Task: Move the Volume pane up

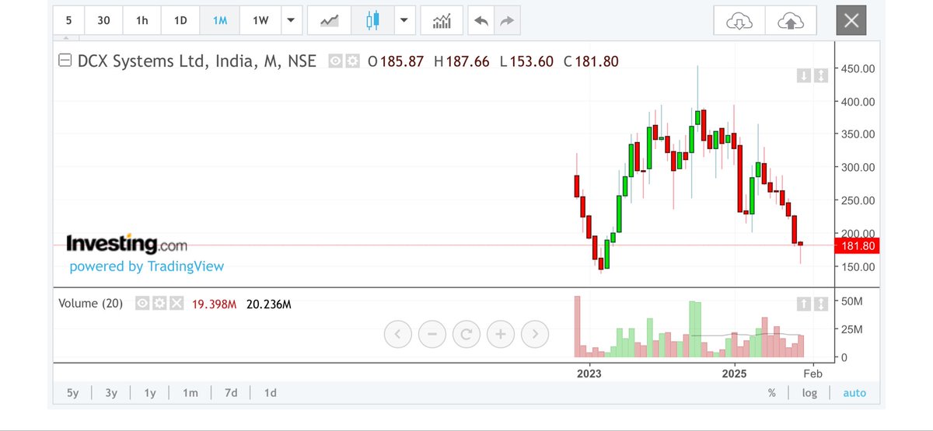Action: tap(804, 304)
